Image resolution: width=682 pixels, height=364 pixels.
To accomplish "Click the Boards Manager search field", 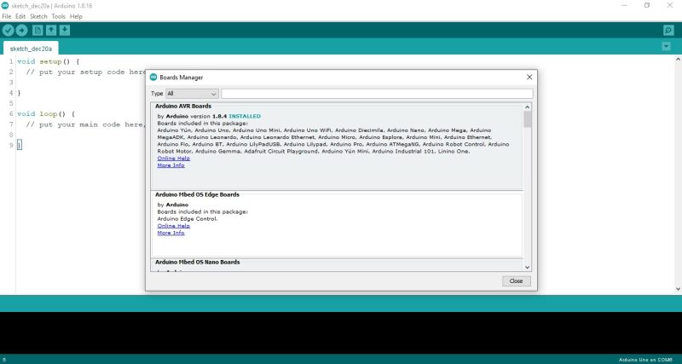I will 377,94.
